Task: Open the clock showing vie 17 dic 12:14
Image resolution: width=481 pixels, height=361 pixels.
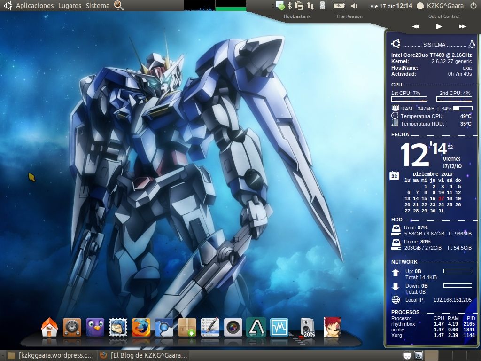Action: click(x=391, y=6)
